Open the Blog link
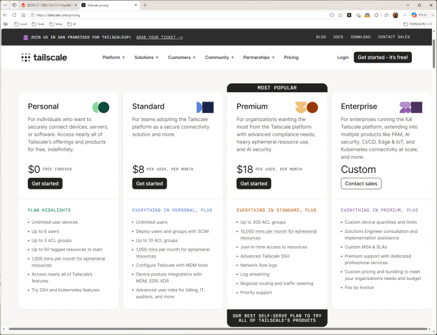The width and height of the screenshot is (437, 335). (321, 37)
